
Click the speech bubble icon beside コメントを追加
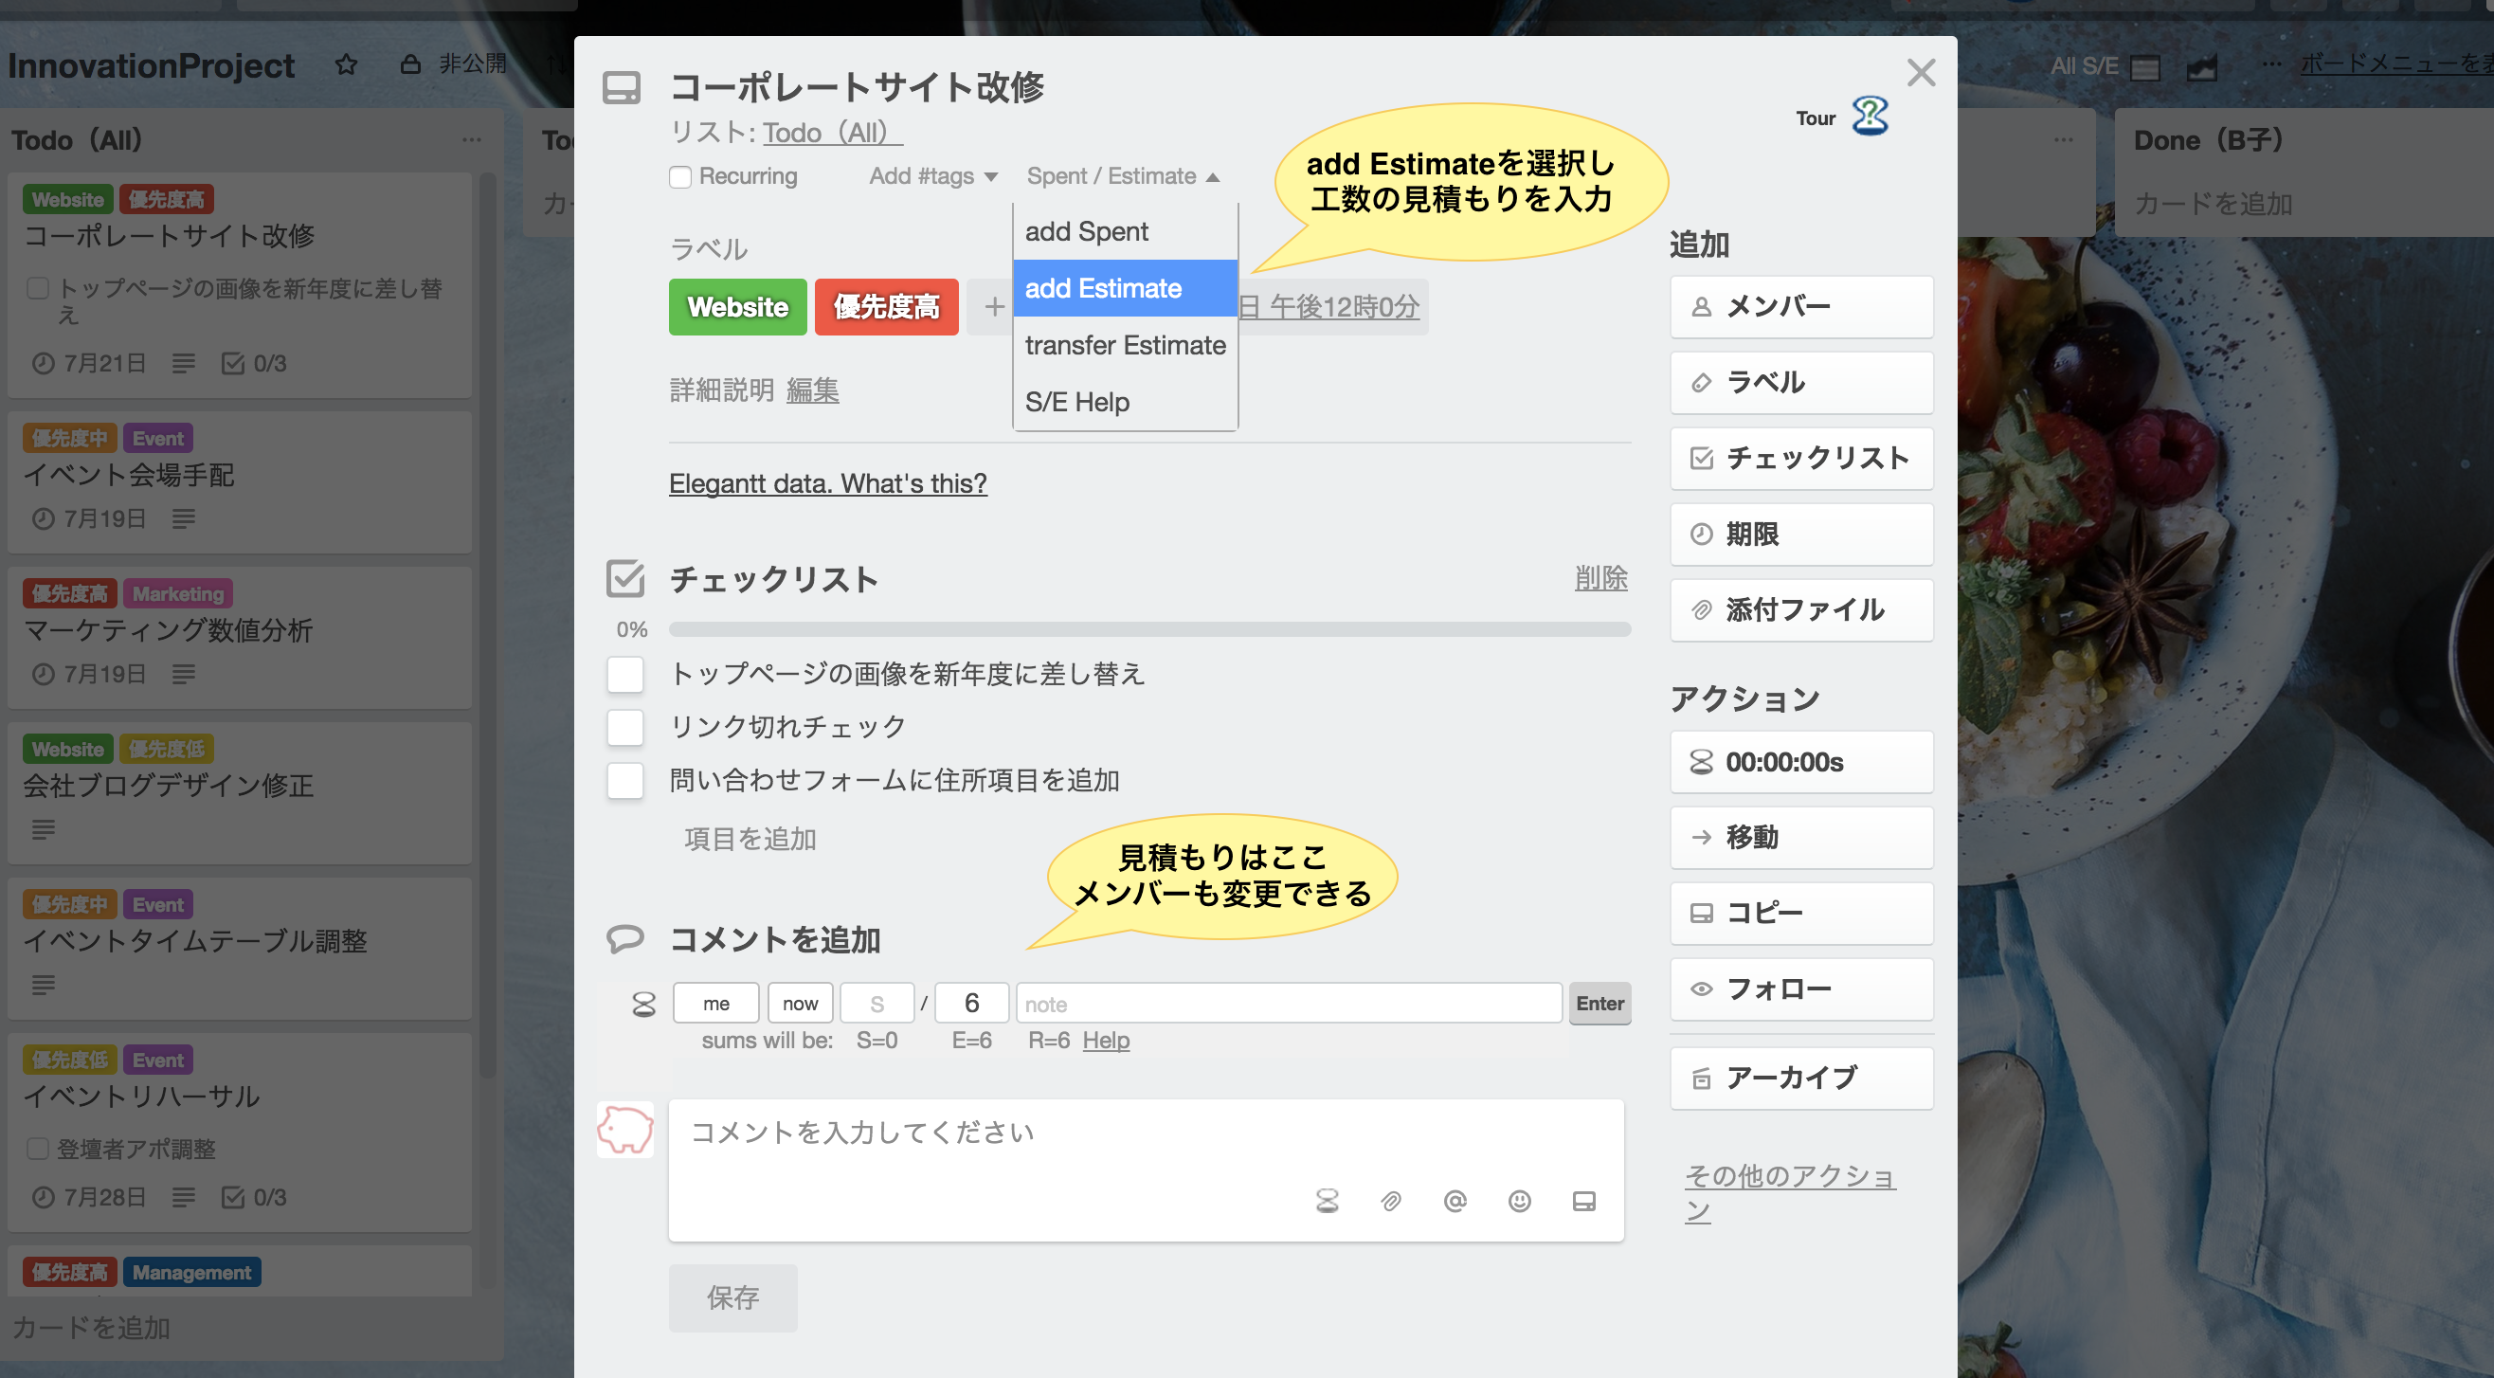(625, 938)
